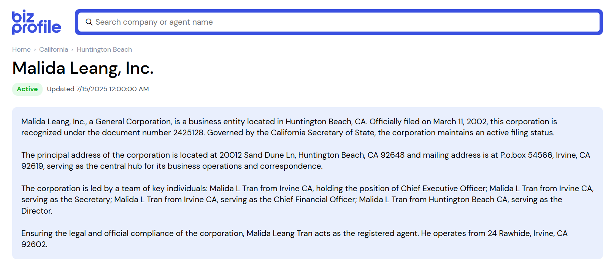This screenshot has height=260, width=614.
Task: Open the California breadcrumb link
Action: click(54, 49)
